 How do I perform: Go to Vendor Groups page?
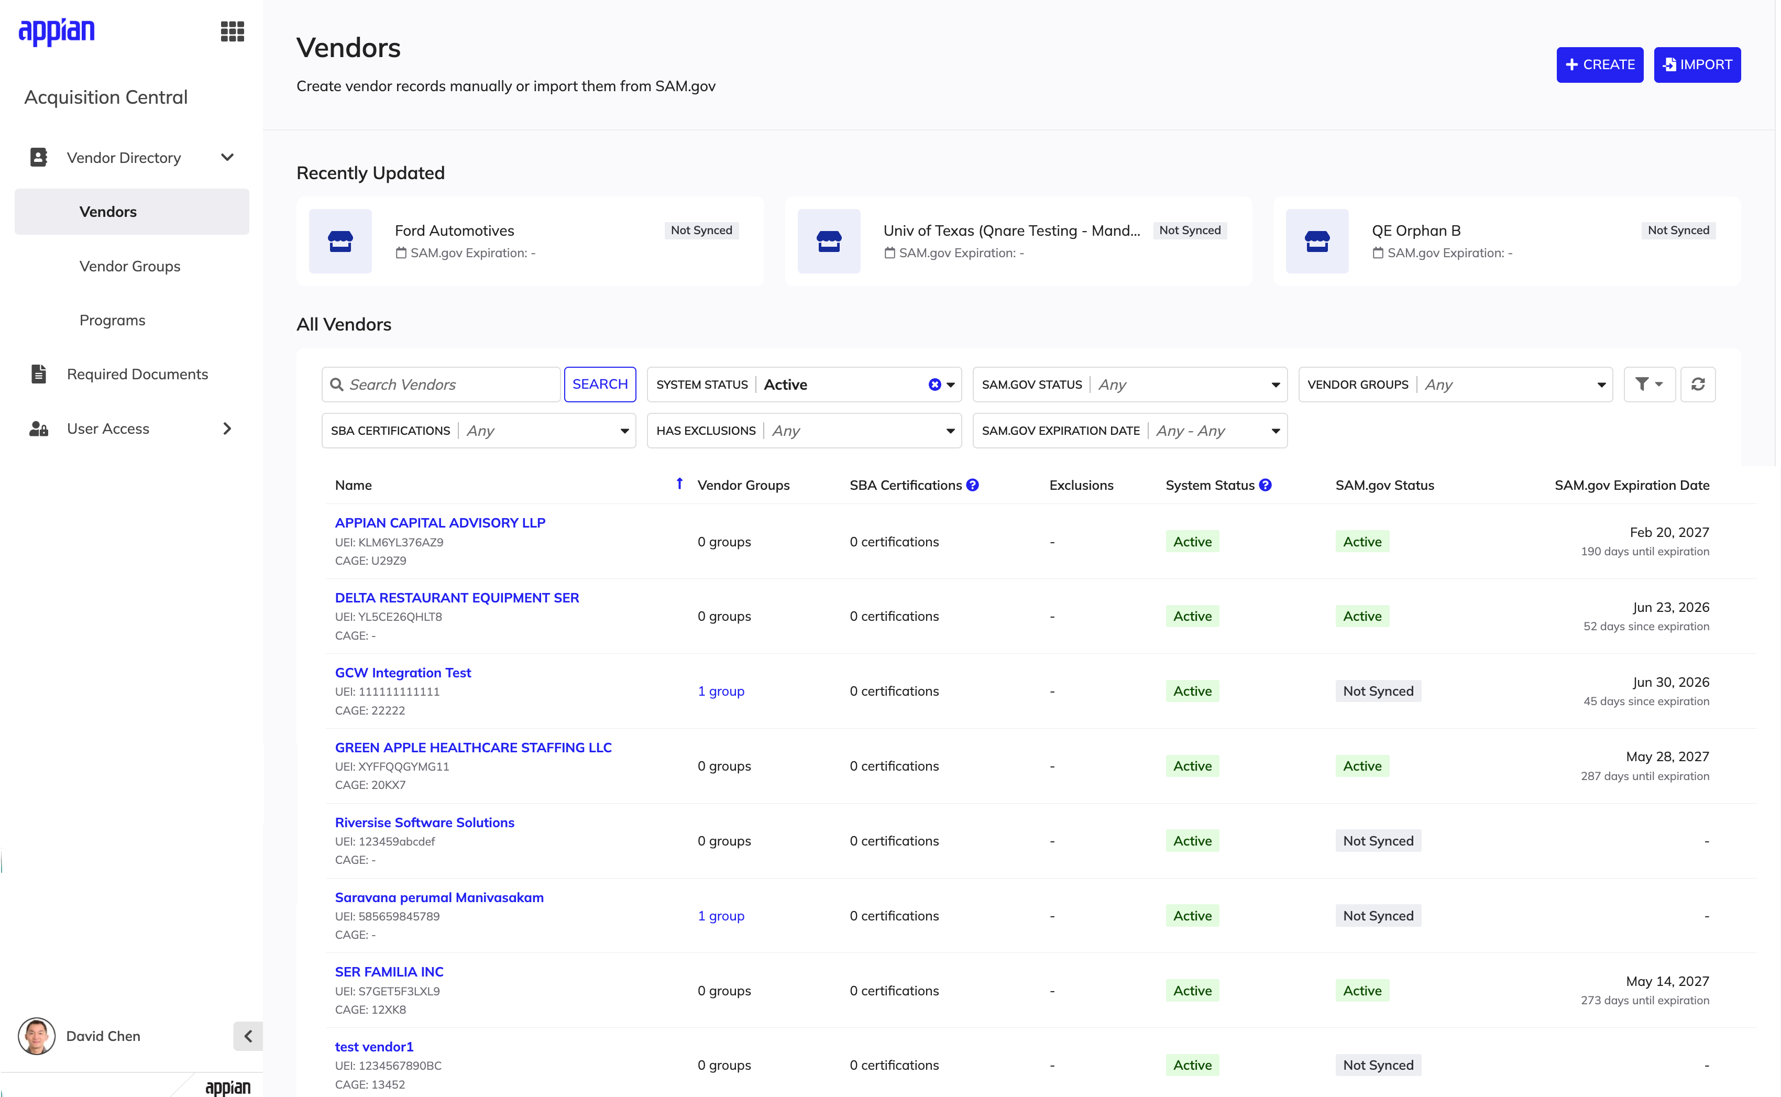[x=130, y=266]
